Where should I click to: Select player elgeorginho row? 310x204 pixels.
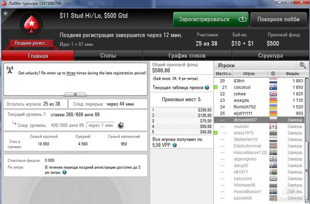(260, 159)
